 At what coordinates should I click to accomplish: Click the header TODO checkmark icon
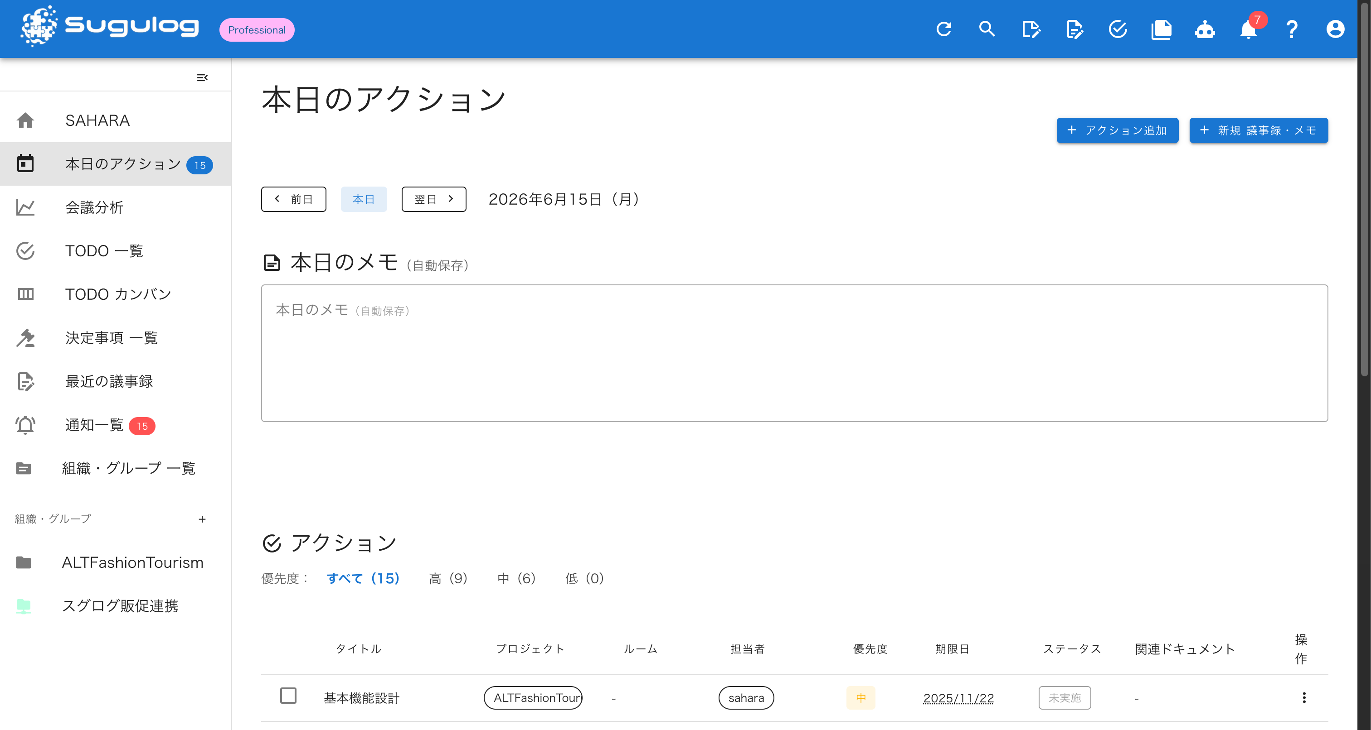(1118, 29)
